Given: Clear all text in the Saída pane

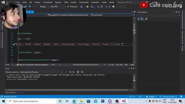Looking at the screenshot, I should (78, 72).
